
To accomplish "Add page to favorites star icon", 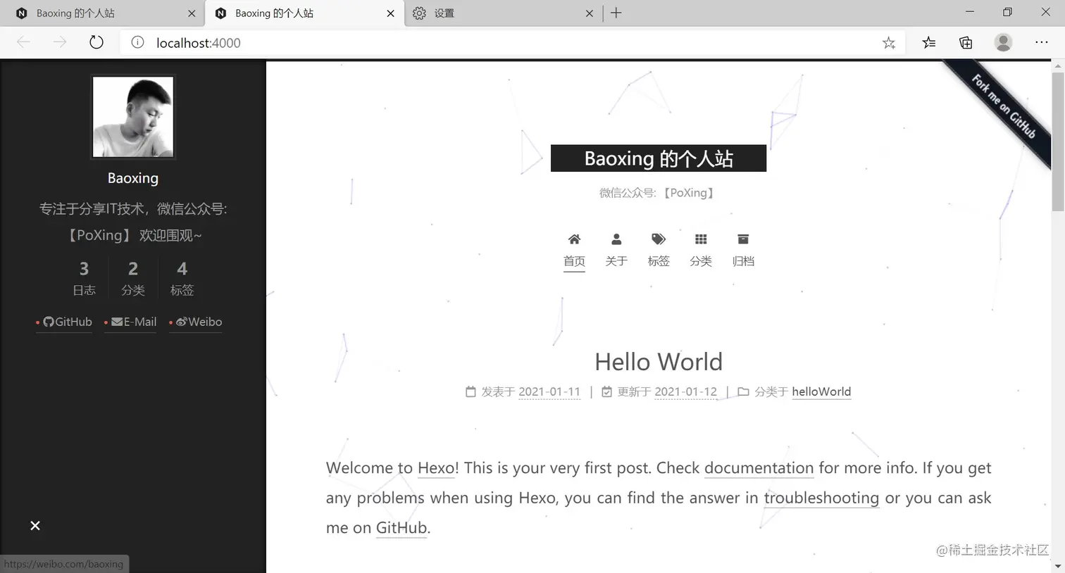I will (889, 43).
